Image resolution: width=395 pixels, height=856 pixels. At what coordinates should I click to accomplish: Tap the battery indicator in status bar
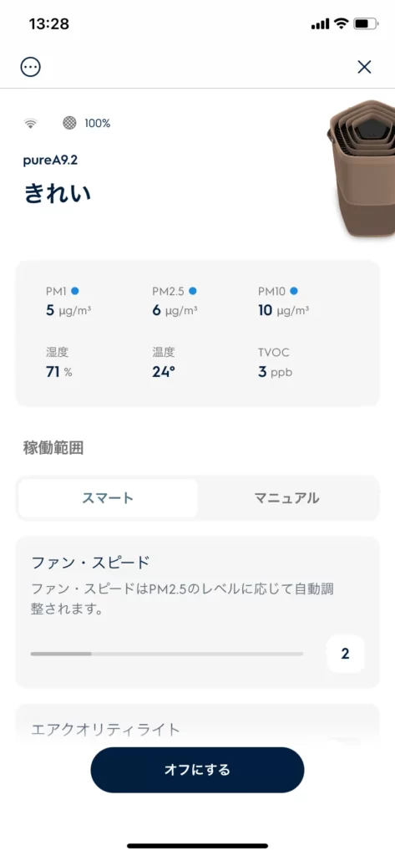(366, 24)
